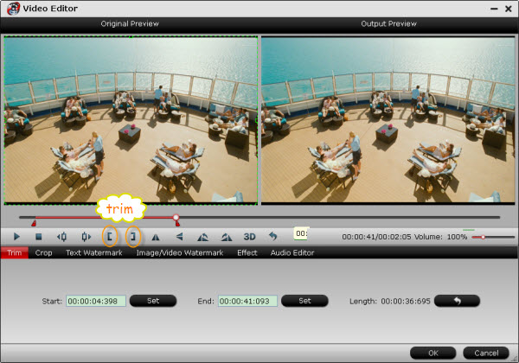The image size is (519, 363).
Task: Confirm edits with OK
Action: coord(433,353)
